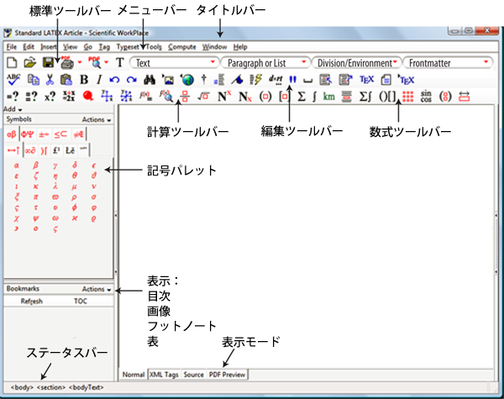The image size is (504, 399).
Task: Switch to the XML Tags view tab
Action: [164, 375]
